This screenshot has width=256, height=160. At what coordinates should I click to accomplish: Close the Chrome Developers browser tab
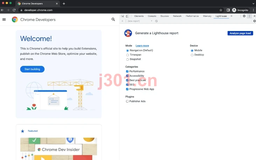click(x=57, y=3)
